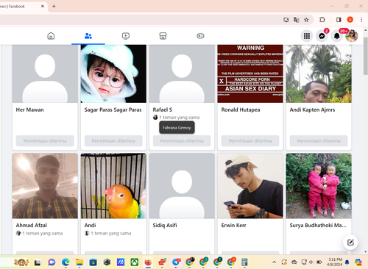368x269 pixels.
Task: Open the Chrome Extensions puzzle icon
Action: pyautogui.click(x=322, y=20)
